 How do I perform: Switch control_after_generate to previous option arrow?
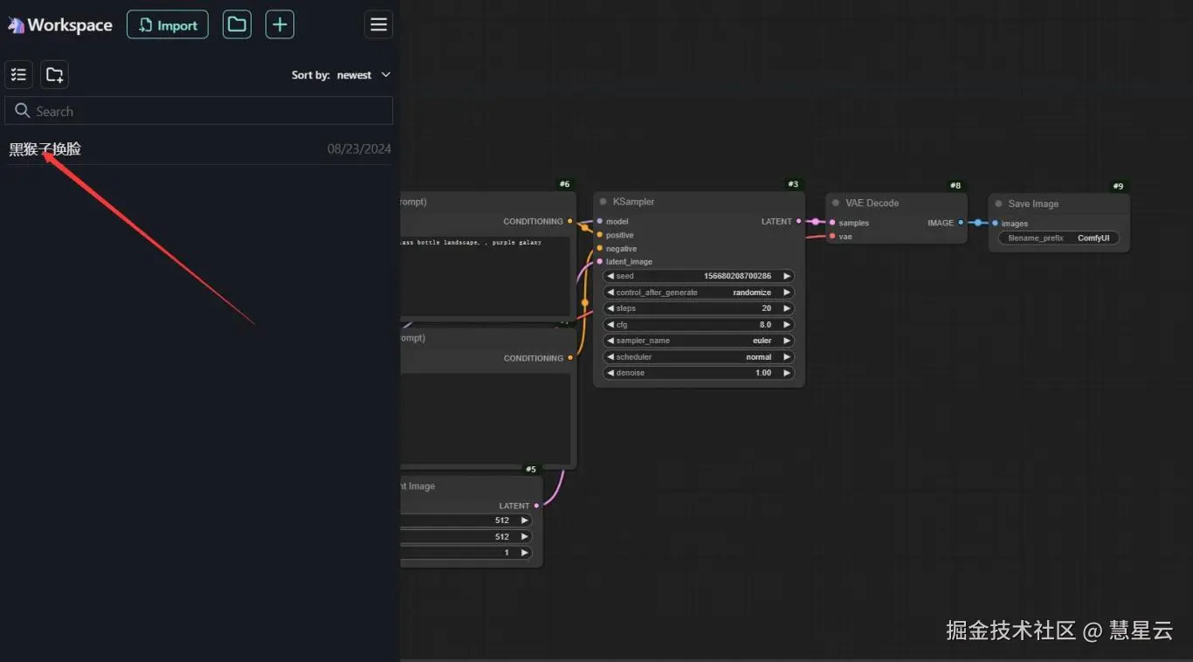coord(610,293)
